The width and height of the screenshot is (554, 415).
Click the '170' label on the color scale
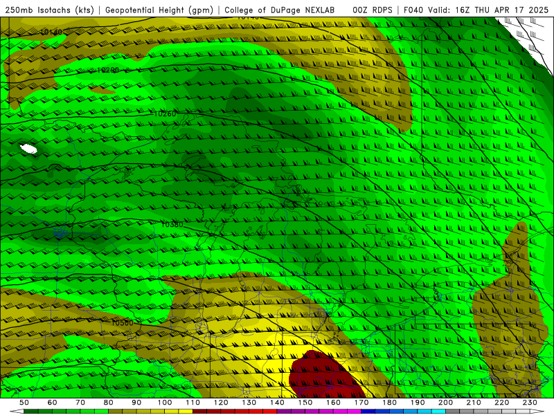click(361, 403)
